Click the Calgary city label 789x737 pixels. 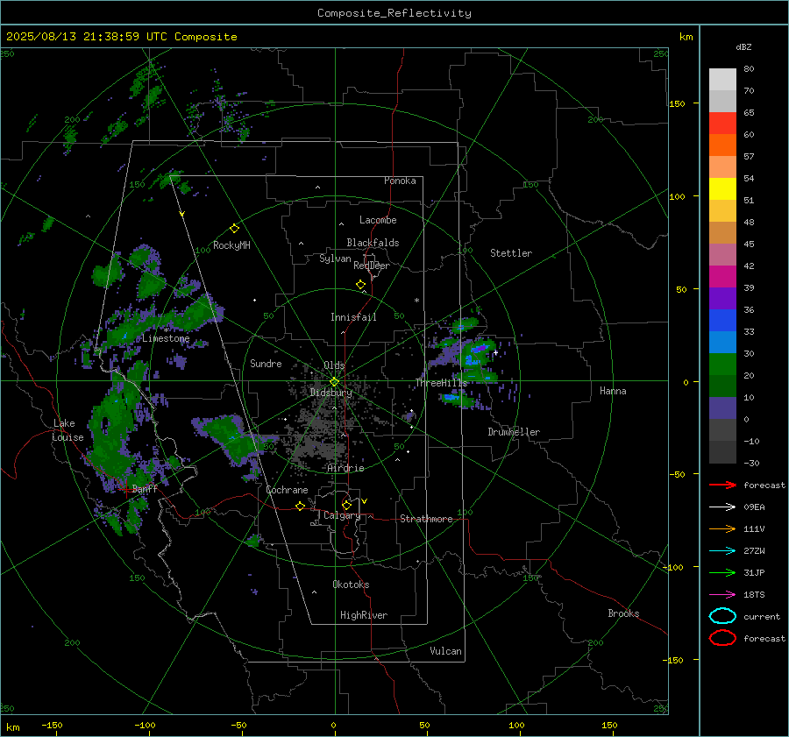point(342,515)
